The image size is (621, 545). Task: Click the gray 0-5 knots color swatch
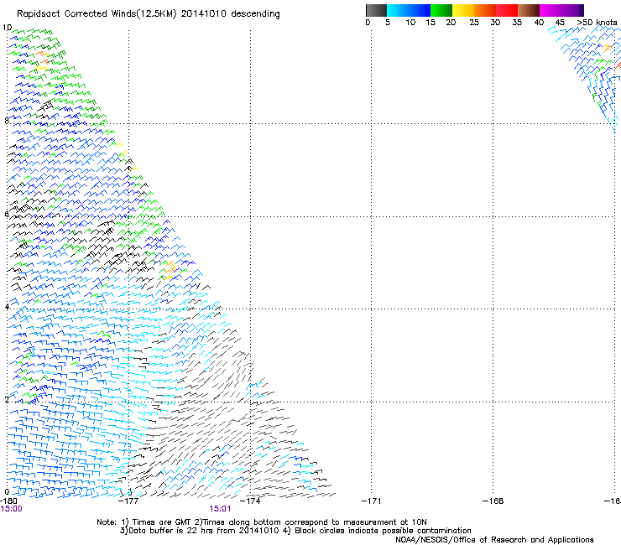(376, 10)
